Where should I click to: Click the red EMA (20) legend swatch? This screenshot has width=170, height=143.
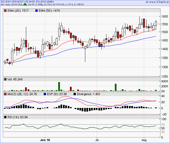click(5, 11)
